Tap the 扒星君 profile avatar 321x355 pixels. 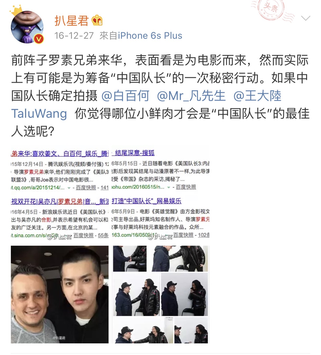pos(27,27)
